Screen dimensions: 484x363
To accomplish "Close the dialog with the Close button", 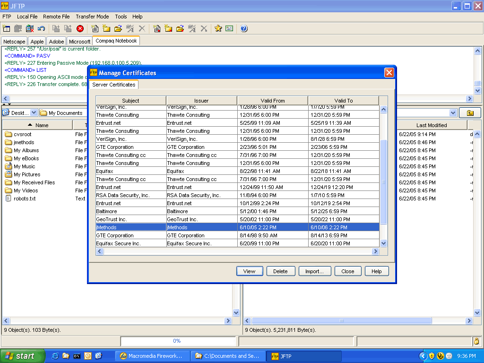I will pyautogui.click(x=348, y=271).
